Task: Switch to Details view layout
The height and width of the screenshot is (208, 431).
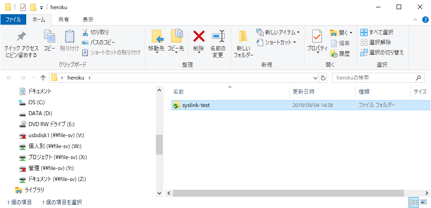Action: 414,203
